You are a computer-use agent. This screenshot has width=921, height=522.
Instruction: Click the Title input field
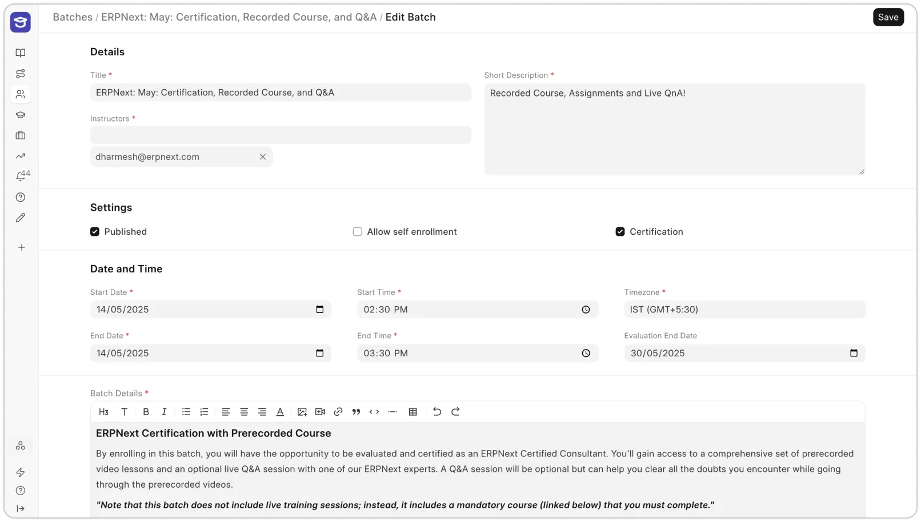click(x=281, y=93)
